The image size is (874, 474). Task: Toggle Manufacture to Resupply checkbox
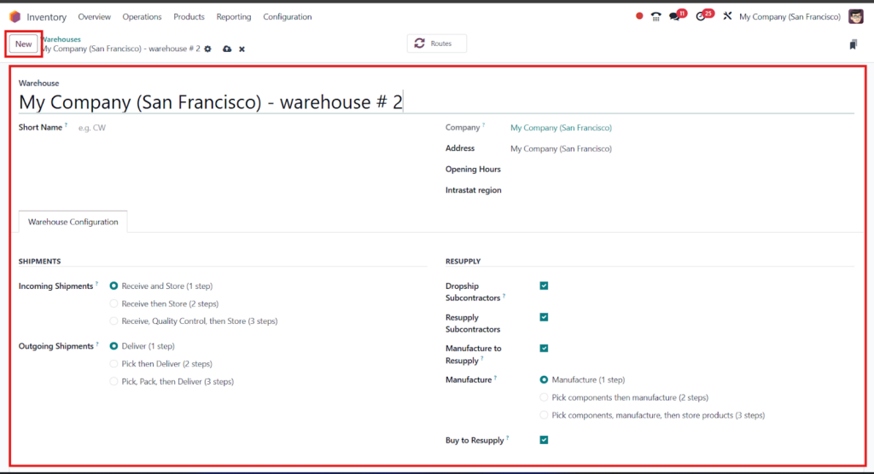(544, 348)
